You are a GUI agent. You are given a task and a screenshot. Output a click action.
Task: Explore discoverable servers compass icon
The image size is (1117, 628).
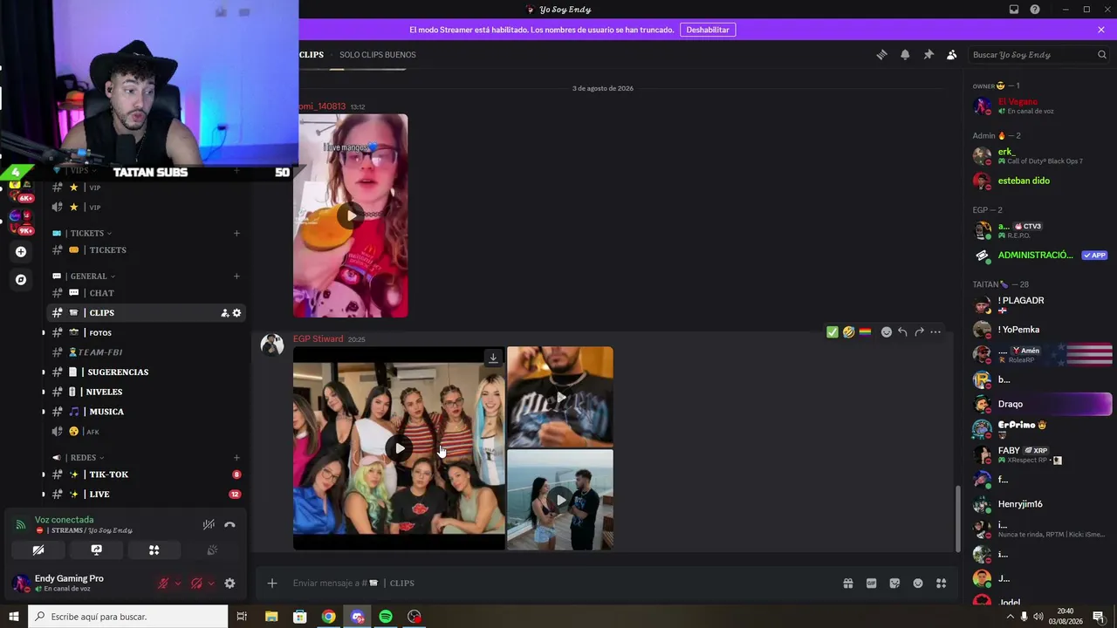pos(21,280)
